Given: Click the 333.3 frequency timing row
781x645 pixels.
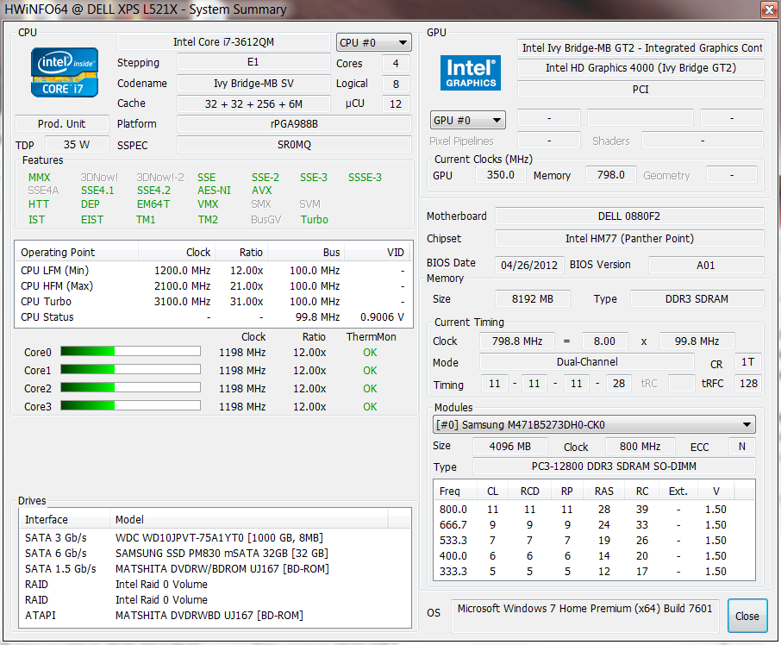Looking at the screenshot, I should coord(594,571).
